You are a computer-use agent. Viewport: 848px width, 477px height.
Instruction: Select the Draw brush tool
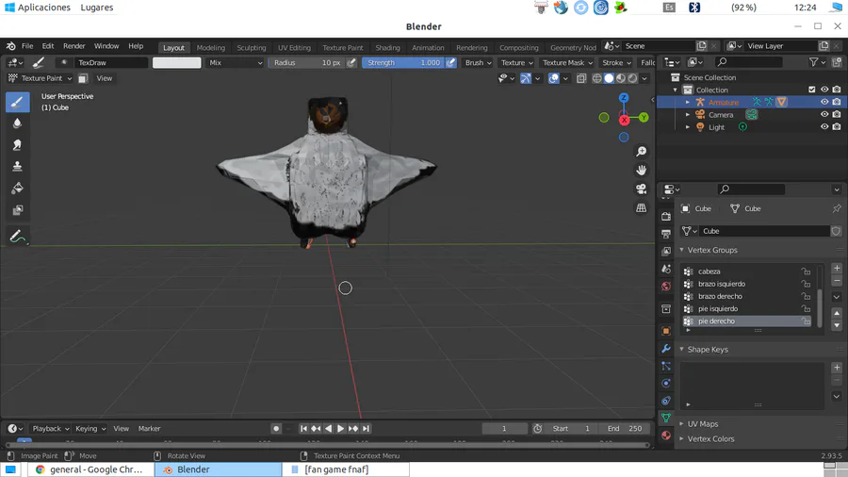[17, 102]
